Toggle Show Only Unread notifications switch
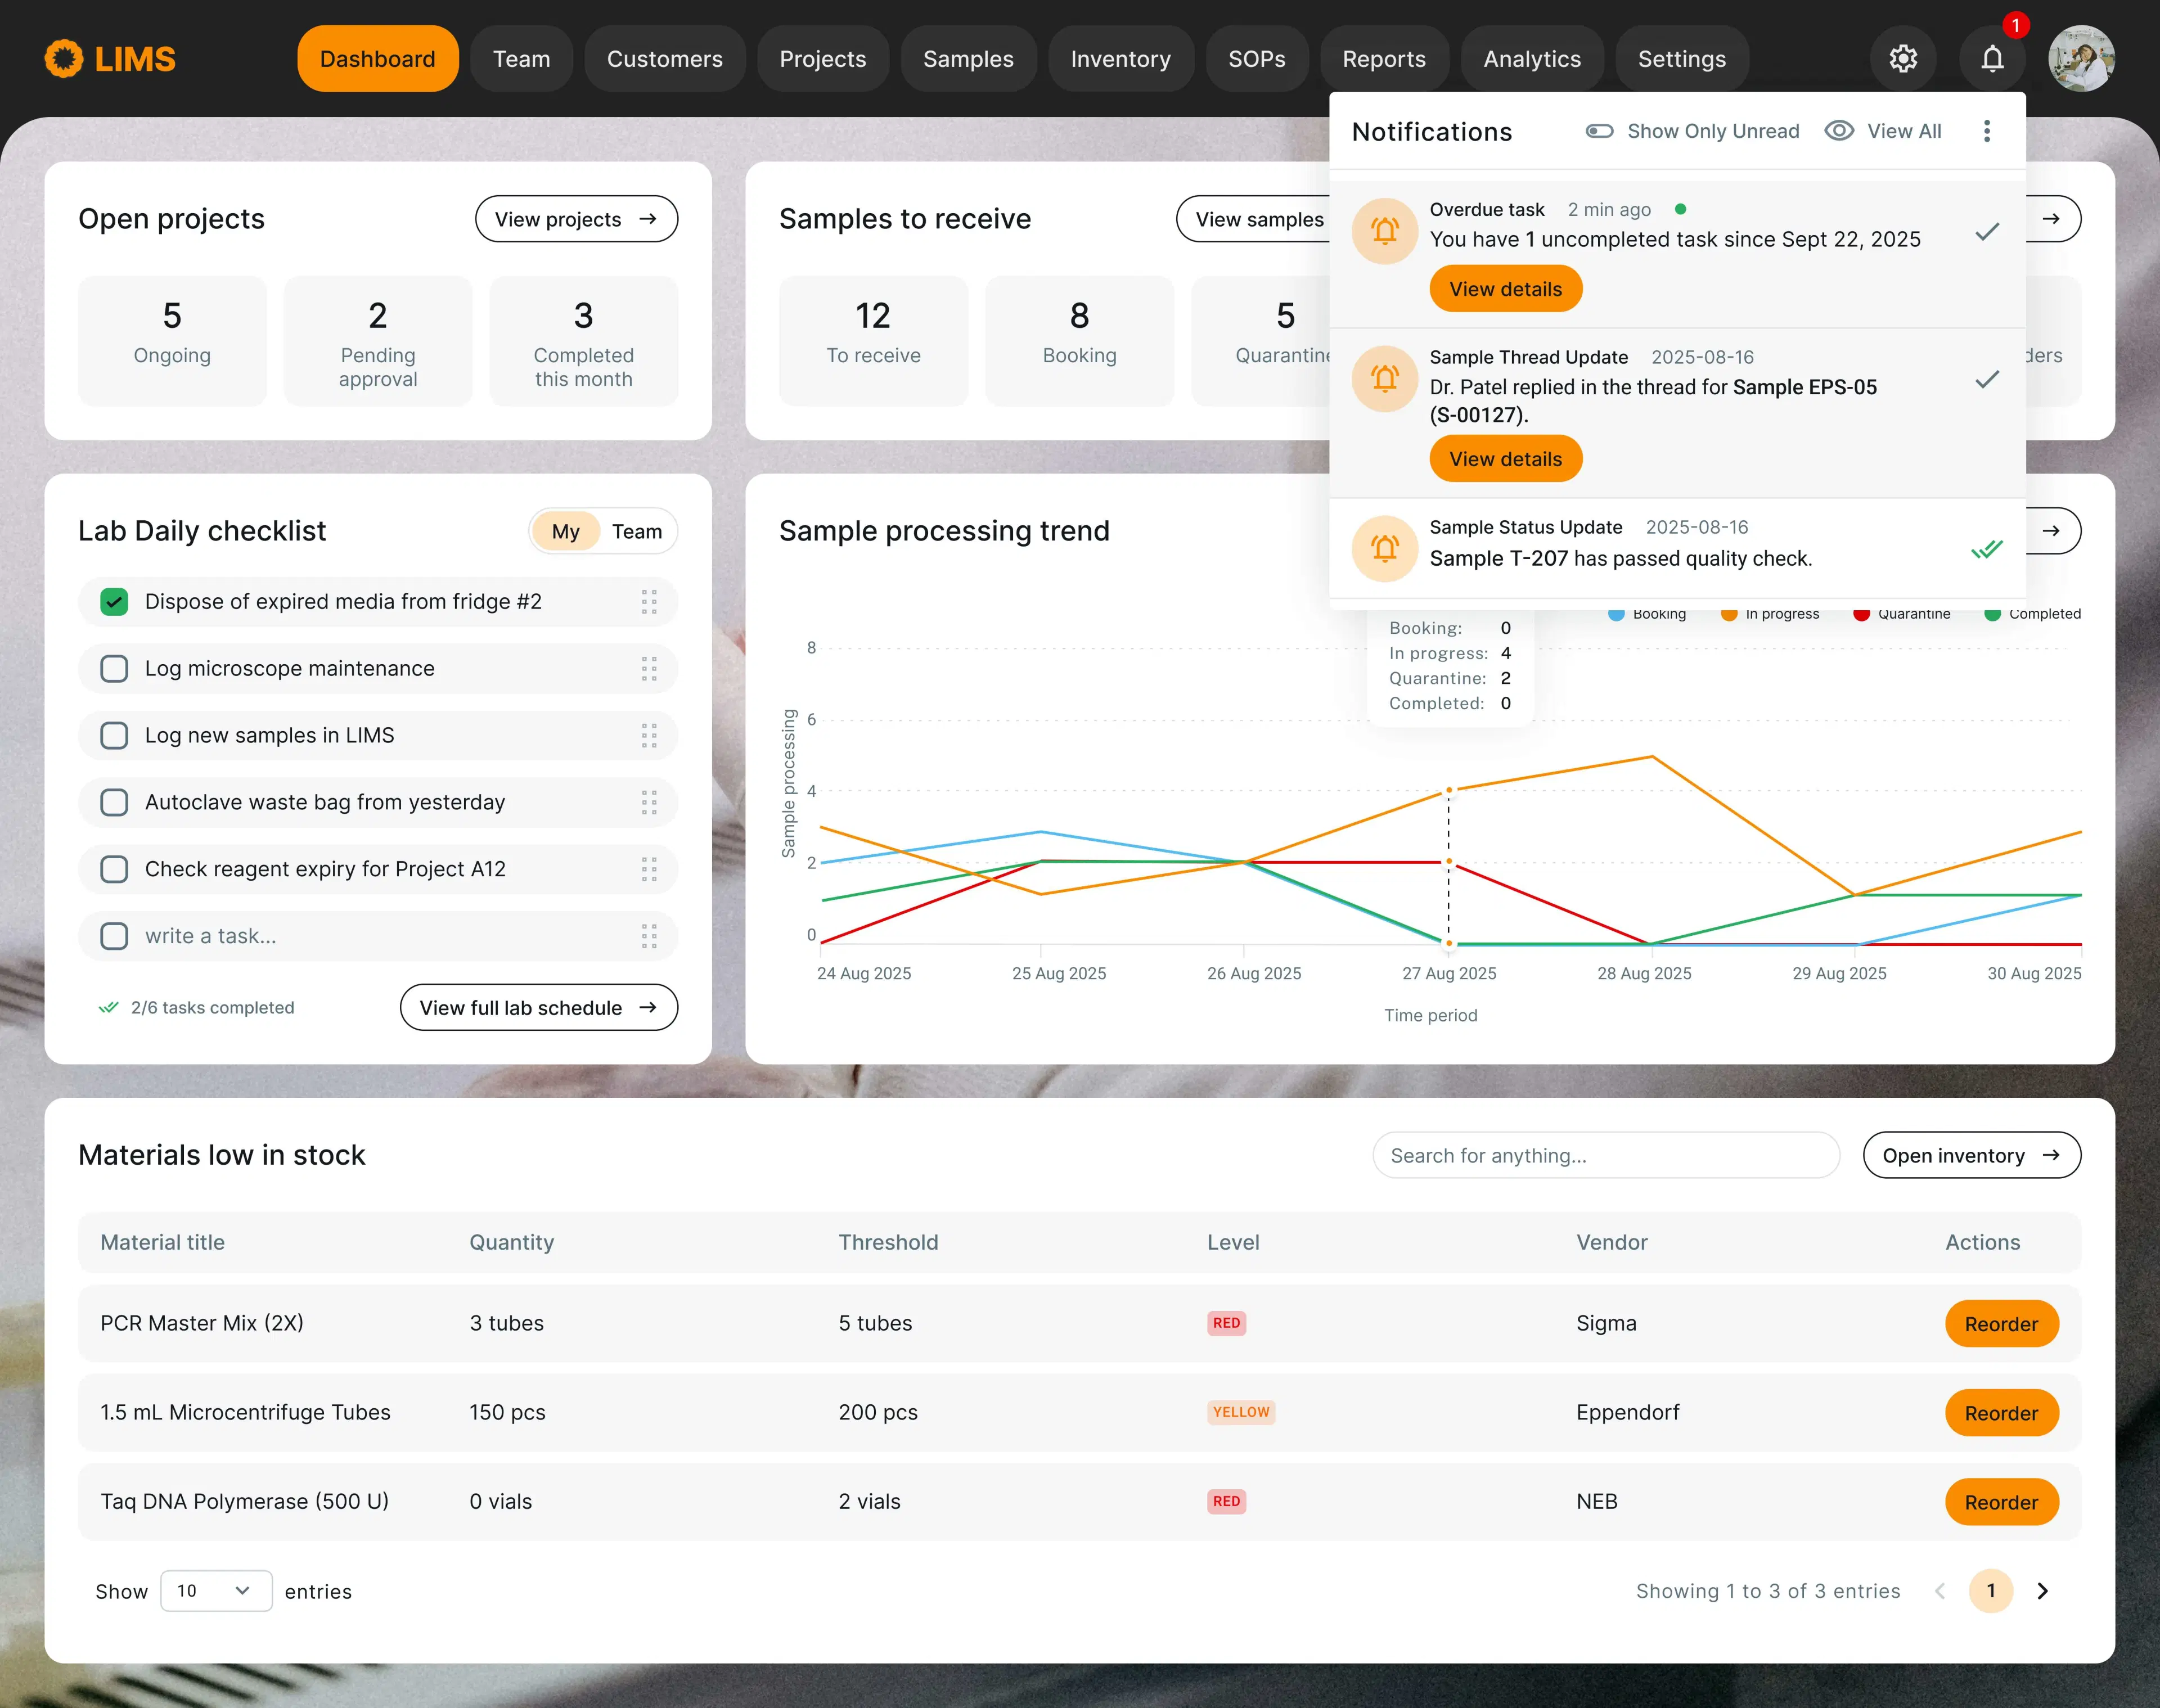 pyautogui.click(x=1599, y=131)
